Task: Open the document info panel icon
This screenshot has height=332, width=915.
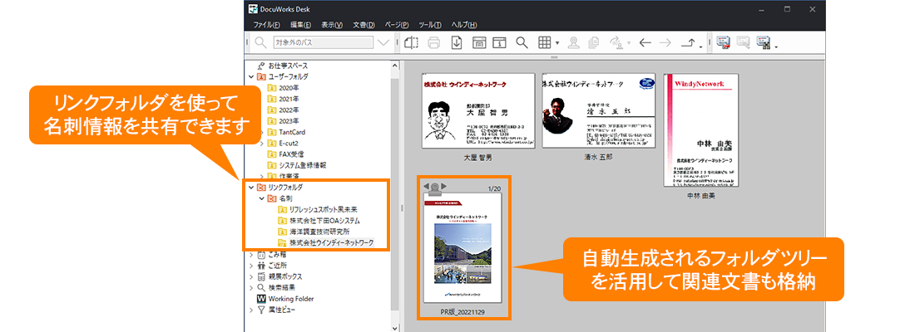Action: point(499,42)
